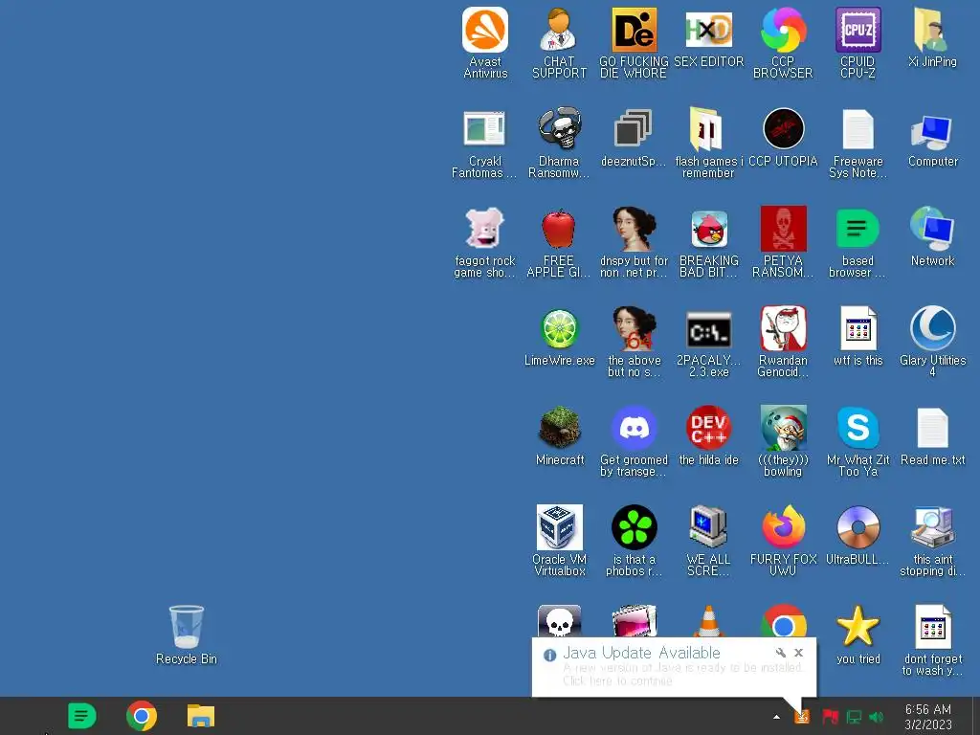Open the Xi JinPing user folder icon
Screen dimensions: 980x735
tap(932, 37)
